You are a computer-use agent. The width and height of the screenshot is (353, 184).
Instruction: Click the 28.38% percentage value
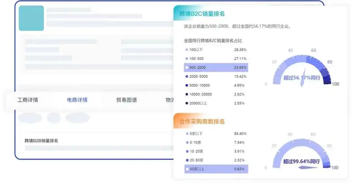pos(240,50)
